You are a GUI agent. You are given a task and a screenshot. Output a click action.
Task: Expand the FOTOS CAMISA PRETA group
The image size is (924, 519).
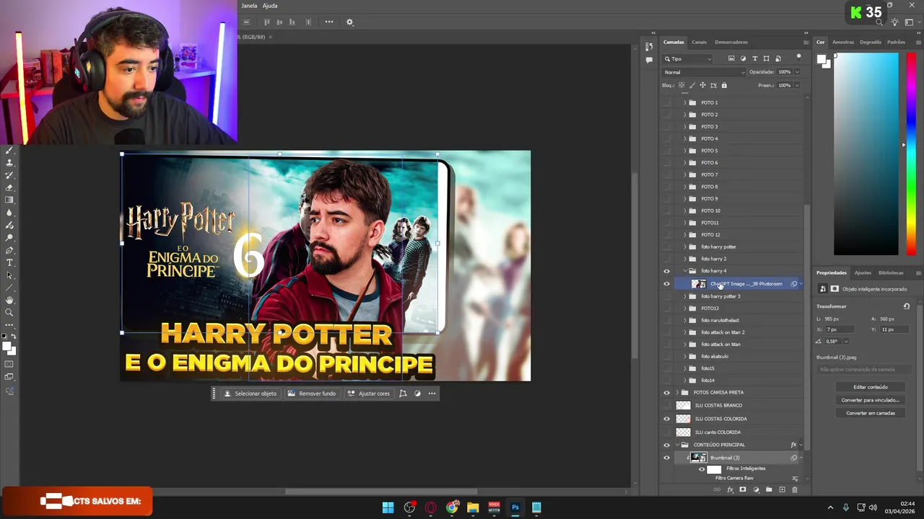click(x=676, y=393)
